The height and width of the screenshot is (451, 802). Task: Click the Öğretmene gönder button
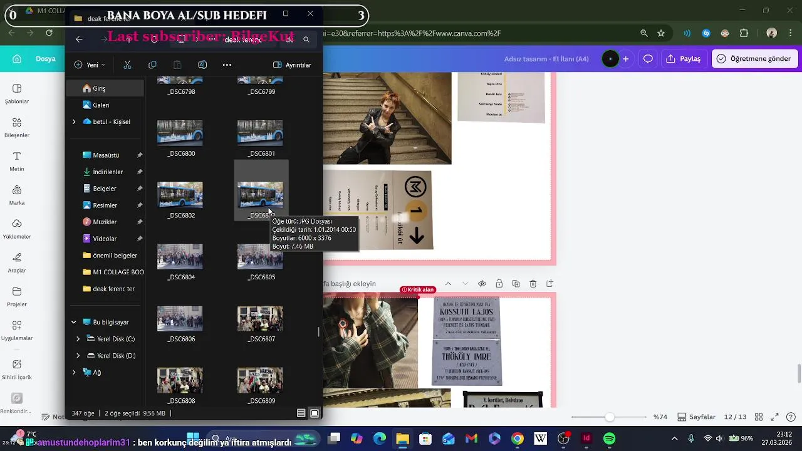pyautogui.click(x=754, y=59)
